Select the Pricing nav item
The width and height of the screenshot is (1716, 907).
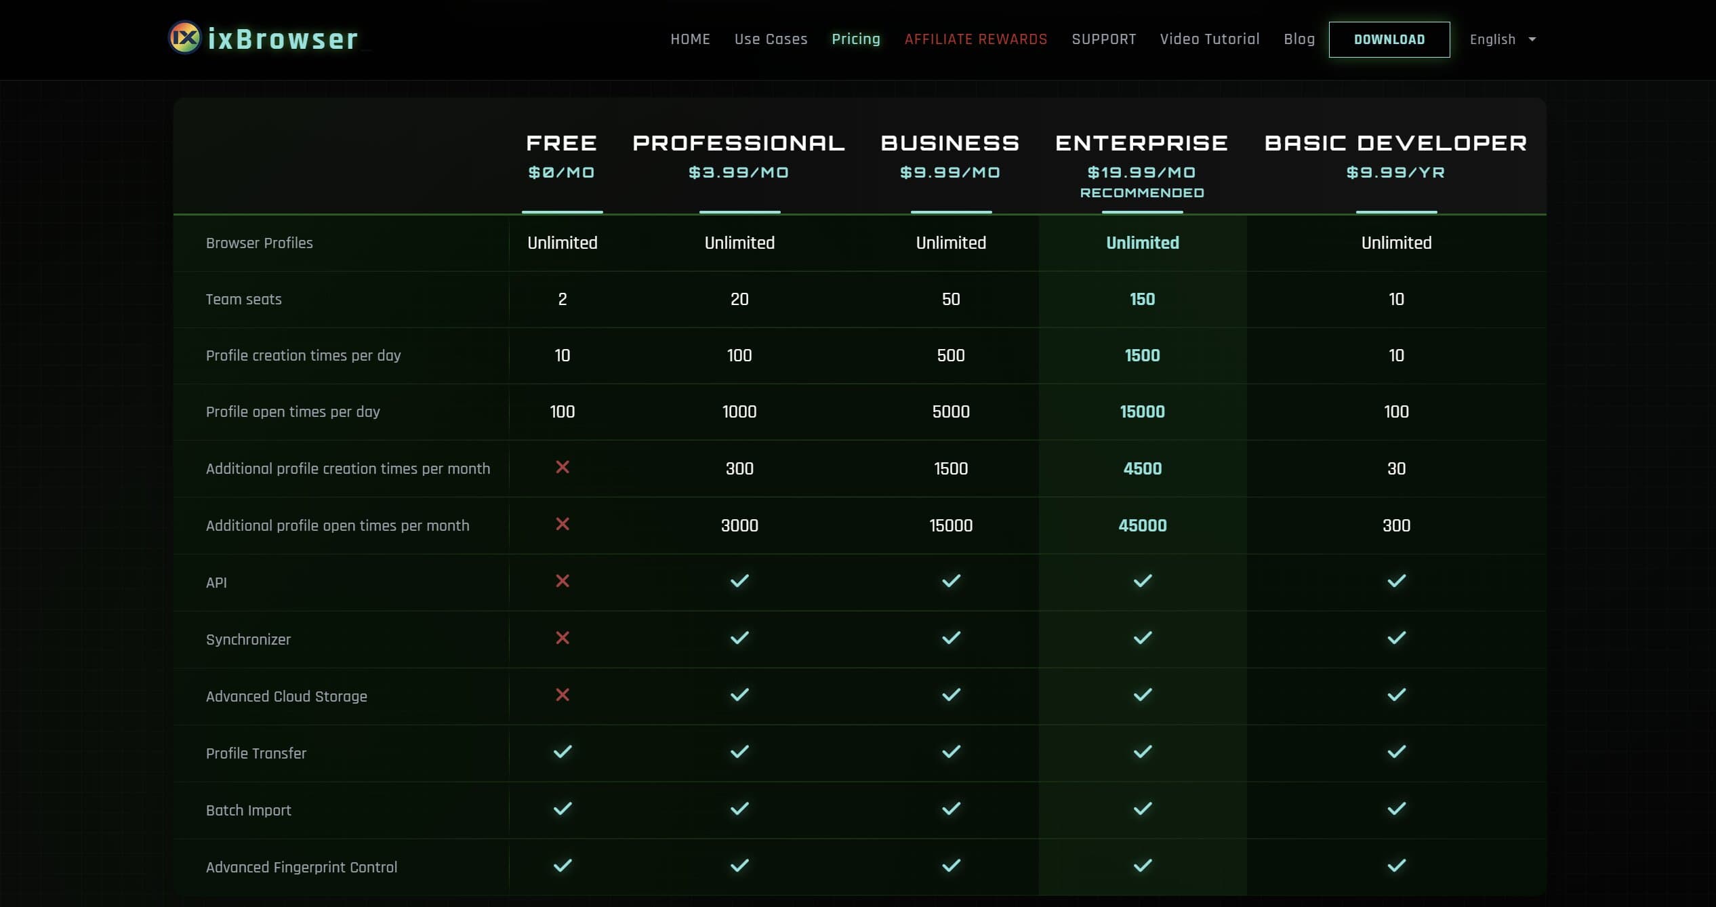[x=856, y=39]
